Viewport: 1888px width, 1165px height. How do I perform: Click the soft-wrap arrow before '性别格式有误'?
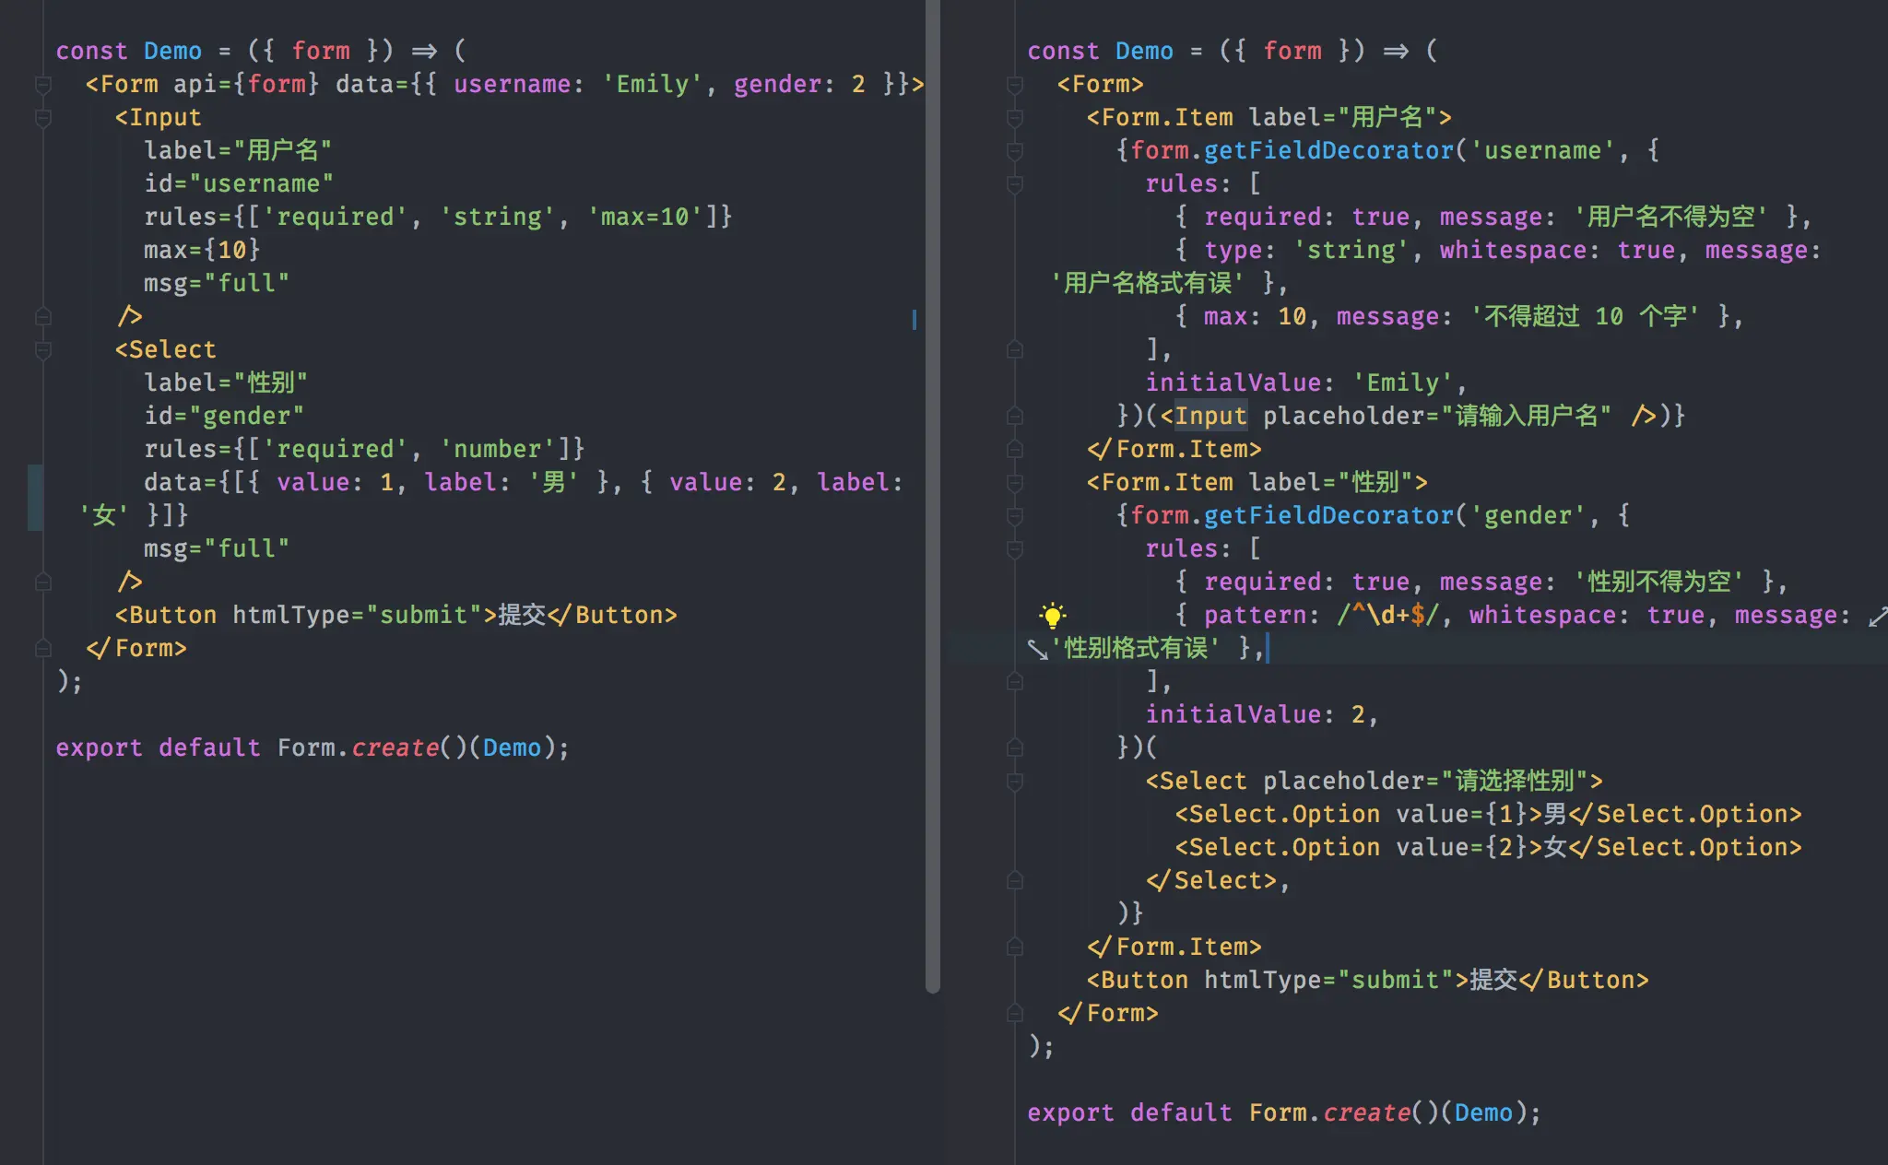tap(1038, 650)
